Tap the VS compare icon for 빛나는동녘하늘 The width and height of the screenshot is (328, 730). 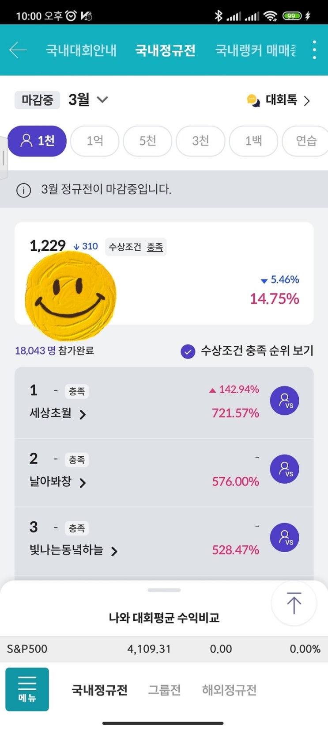click(x=284, y=537)
